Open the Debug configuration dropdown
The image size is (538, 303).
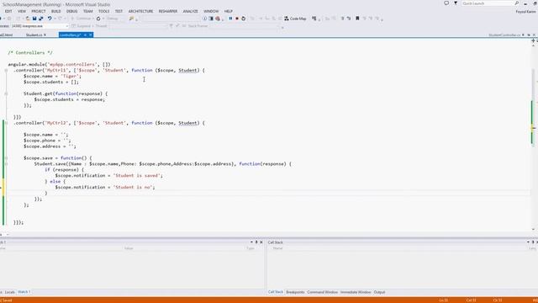tap(113, 19)
